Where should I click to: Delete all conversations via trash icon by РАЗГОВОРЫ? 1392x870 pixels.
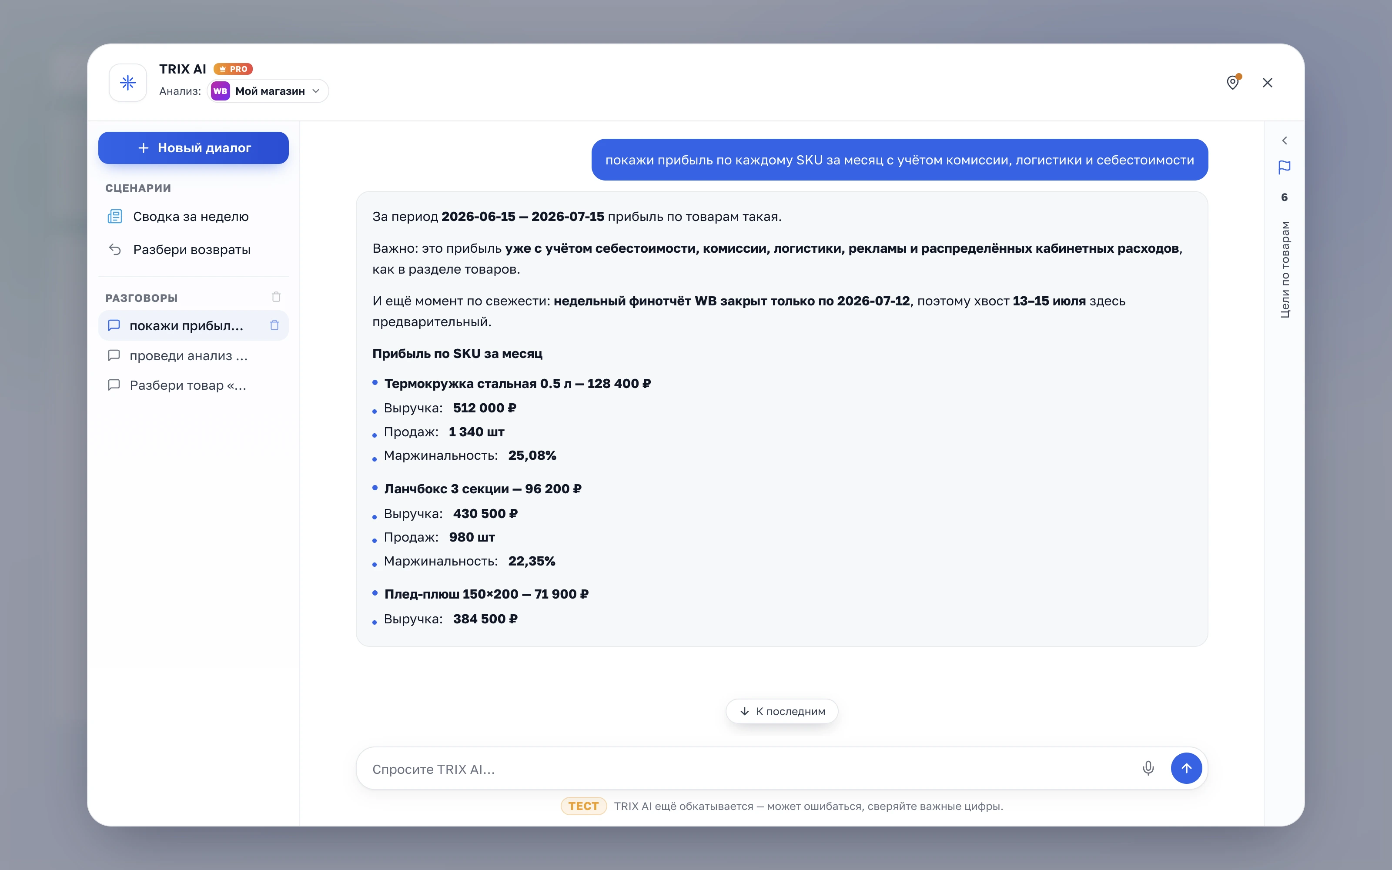pyautogui.click(x=276, y=297)
